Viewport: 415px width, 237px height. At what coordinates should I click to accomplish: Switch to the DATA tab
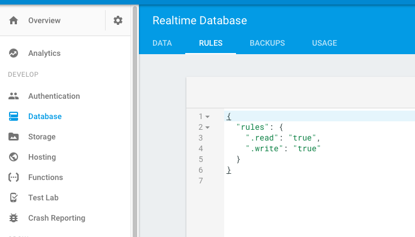pyautogui.click(x=162, y=43)
